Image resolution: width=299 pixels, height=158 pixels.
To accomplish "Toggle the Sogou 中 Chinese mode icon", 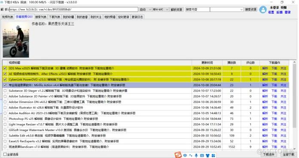I will [x=185, y=155].
